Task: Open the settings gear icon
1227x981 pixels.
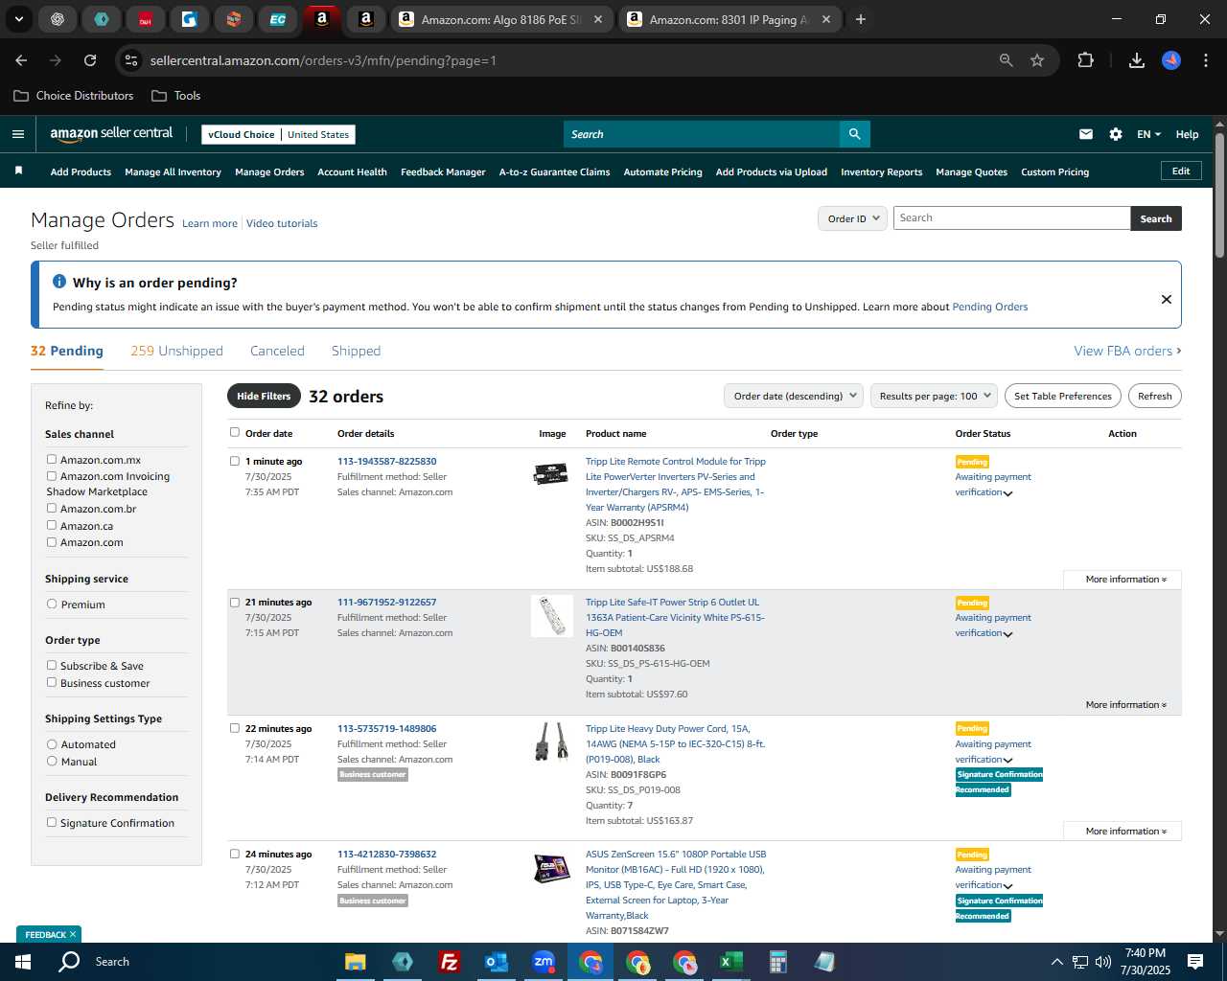Action: (1116, 134)
